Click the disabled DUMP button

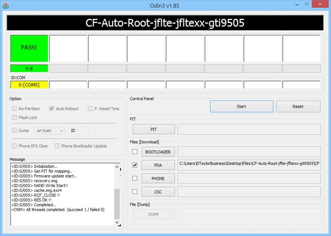click(x=154, y=214)
